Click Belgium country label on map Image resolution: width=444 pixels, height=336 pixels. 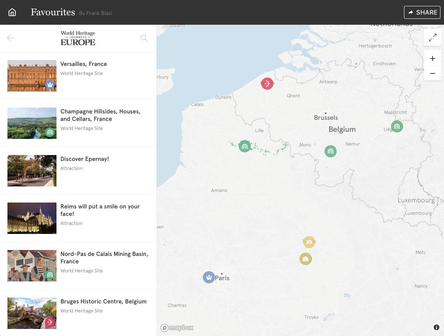coord(342,129)
